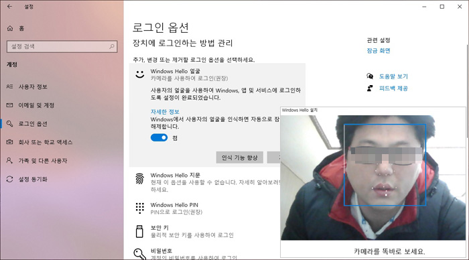Open 가족 및 다른 사용자
Image resolution: width=469 pixels, height=260 pixels.
pos(43,161)
